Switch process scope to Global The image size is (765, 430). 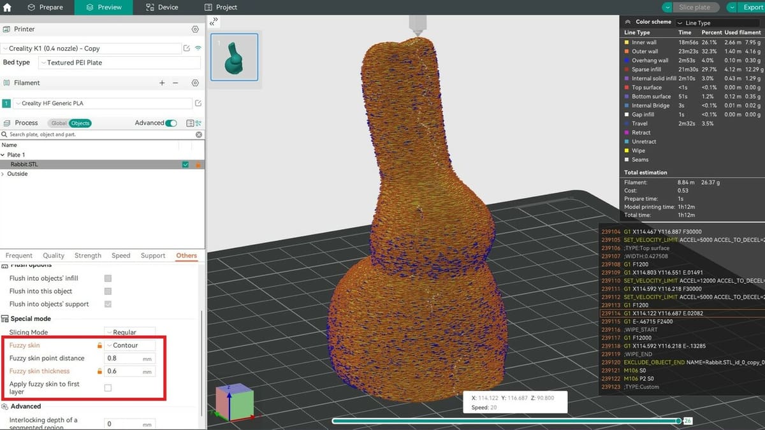point(59,123)
